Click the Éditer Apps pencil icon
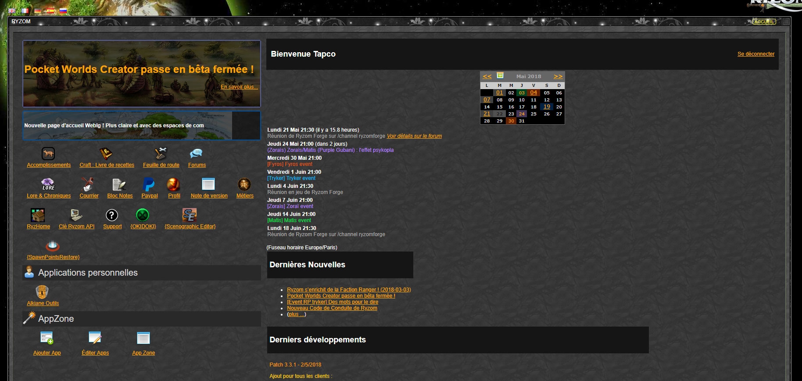The width and height of the screenshot is (802, 381). (95, 338)
